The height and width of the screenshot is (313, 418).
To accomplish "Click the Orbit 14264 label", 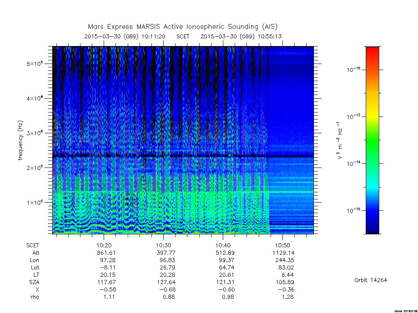I will (x=371, y=280).
